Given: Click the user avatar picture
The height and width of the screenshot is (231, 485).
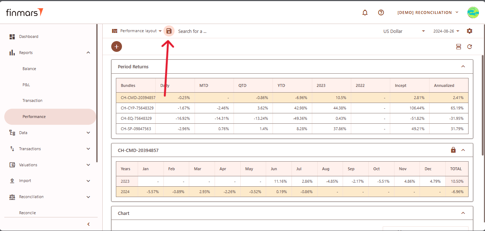Looking at the screenshot, I should point(473,13).
